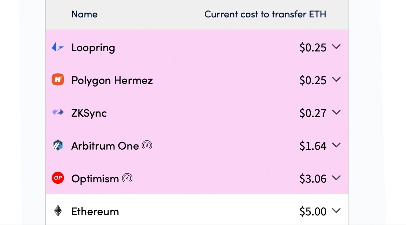The height and width of the screenshot is (225, 406).
Task: Expand the Ethereum row chevron
Action: [x=336, y=211]
